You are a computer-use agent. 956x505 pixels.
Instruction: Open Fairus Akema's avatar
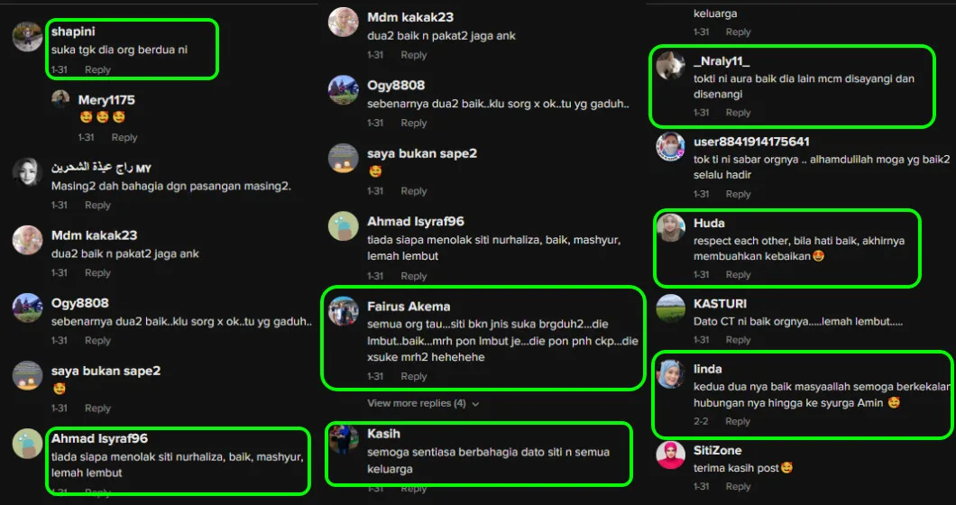pos(344,311)
